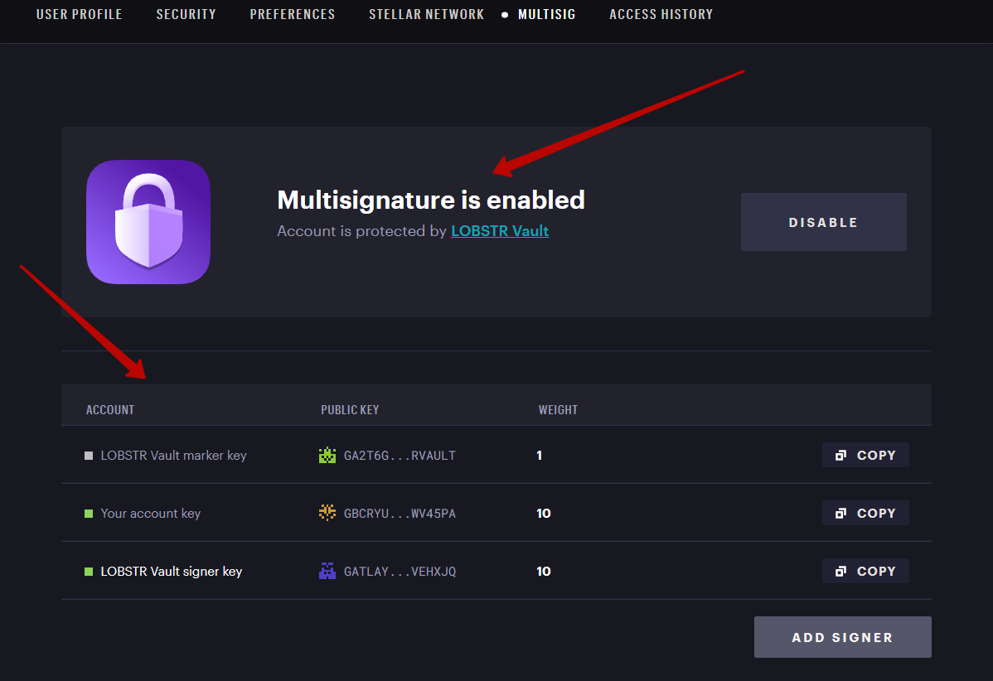Click the LOBSTR Vault purple lock logo
The width and height of the screenshot is (993, 681).
coord(148,222)
